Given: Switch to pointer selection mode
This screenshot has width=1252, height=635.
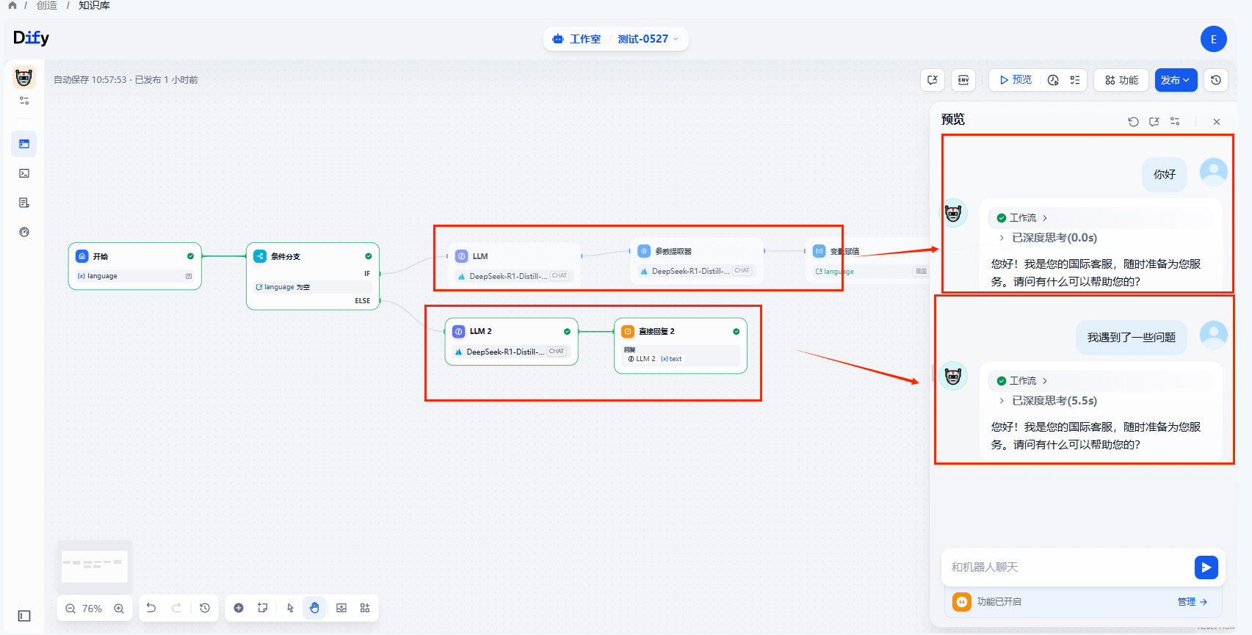Looking at the screenshot, I should pos(290,608).
